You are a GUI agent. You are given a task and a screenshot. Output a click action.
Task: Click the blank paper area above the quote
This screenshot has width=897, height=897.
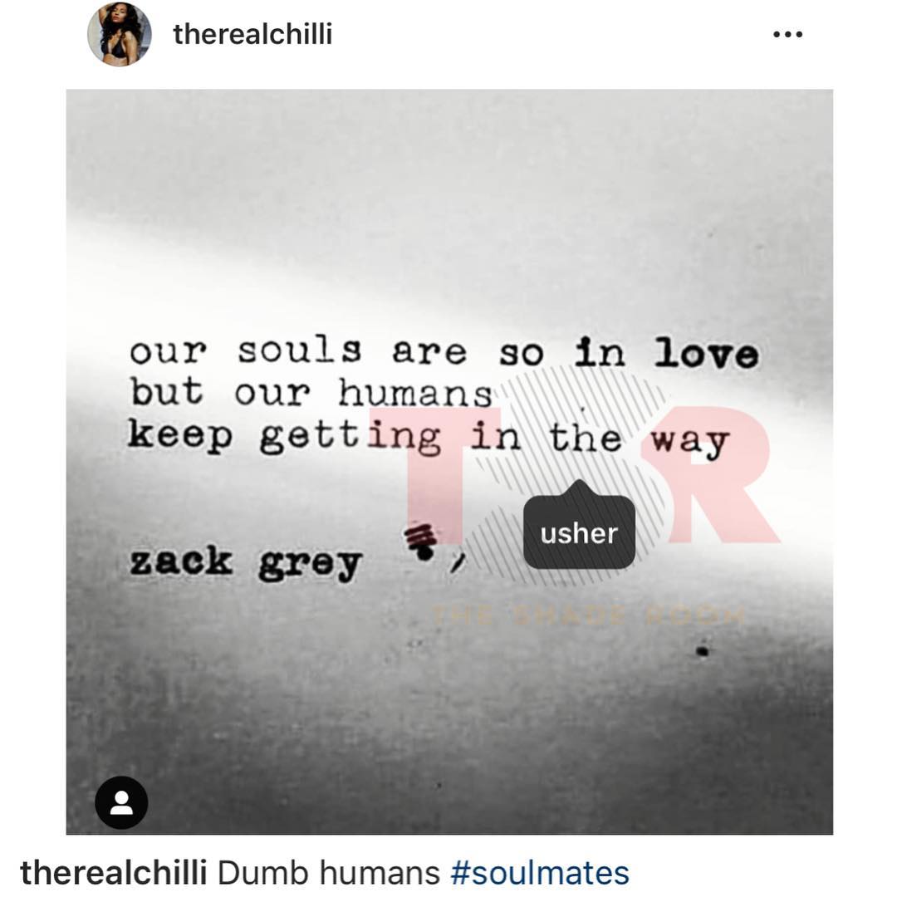tap(449, 200)
